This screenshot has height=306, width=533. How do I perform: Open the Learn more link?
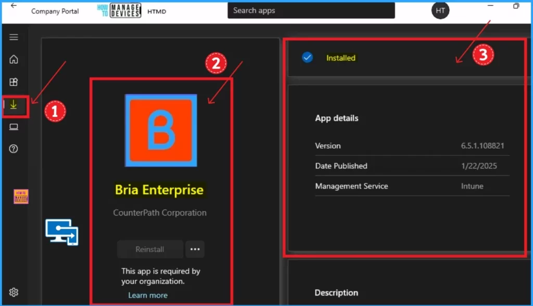click(148, 295)
